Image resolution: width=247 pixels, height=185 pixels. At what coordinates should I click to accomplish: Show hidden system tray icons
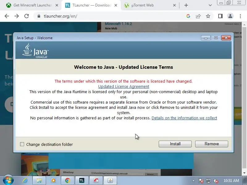[x=193, y=181]
